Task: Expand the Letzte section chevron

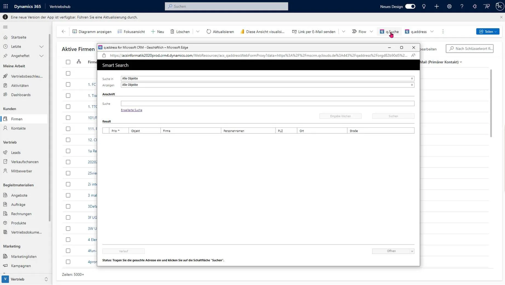Action: [41, 47]
